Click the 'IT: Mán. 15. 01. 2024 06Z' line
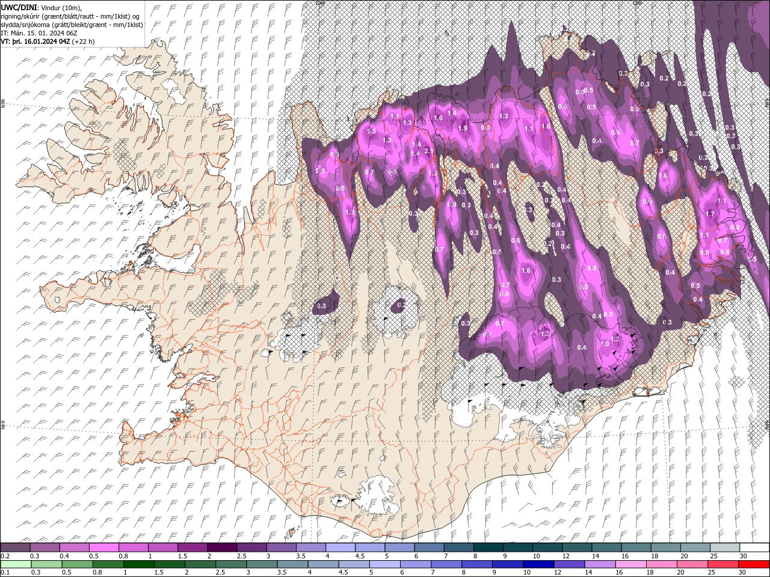Image resolution: width=770 pixels, height=577 pixels. click(39, 33)
